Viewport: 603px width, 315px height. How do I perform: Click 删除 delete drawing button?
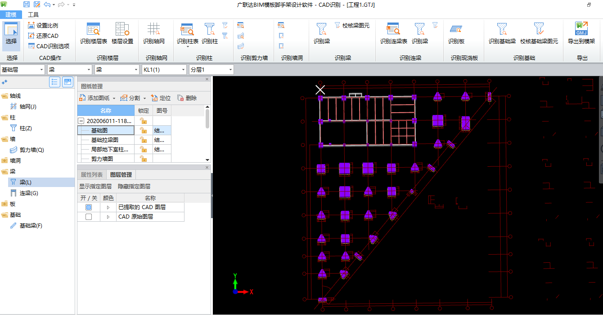187,98
